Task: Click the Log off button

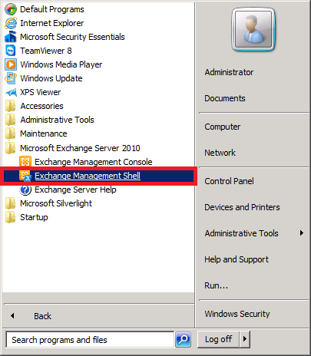Action: [218, 339]
